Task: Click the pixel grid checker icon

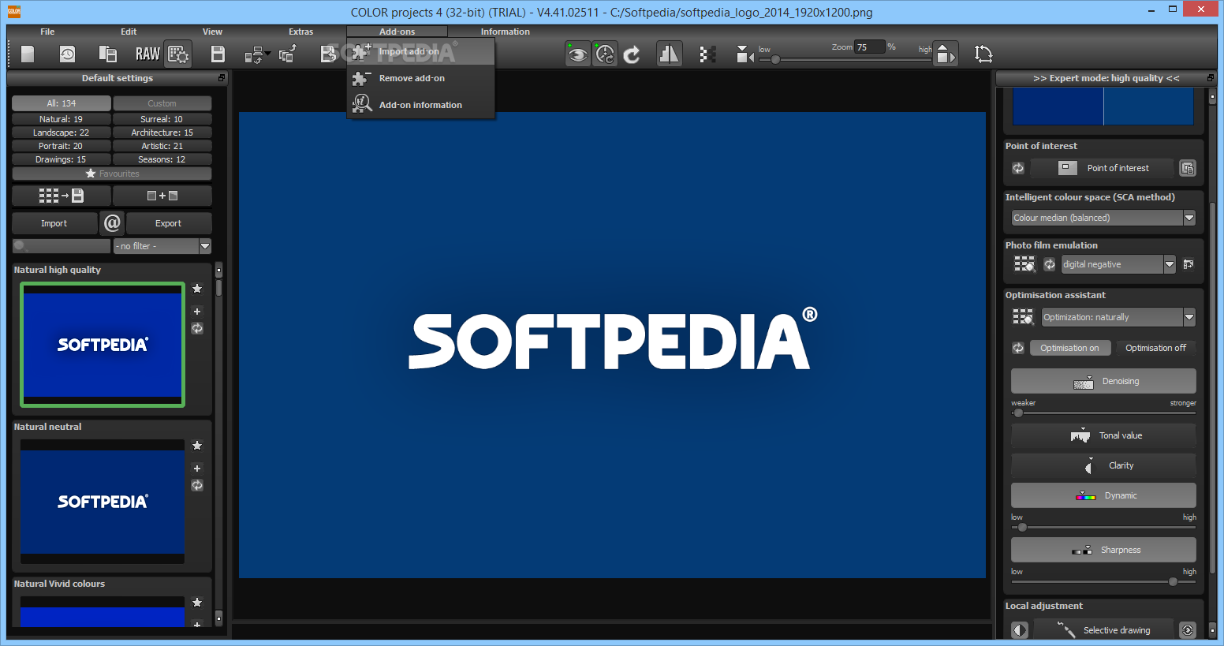Action: click(707, 54)
